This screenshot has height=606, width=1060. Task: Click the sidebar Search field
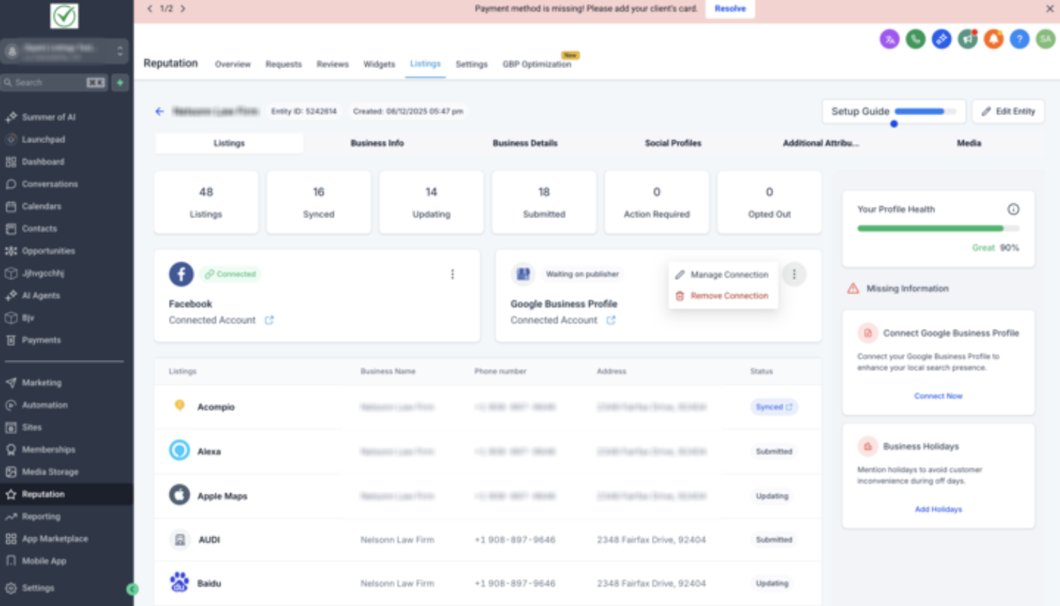[54, 83]
